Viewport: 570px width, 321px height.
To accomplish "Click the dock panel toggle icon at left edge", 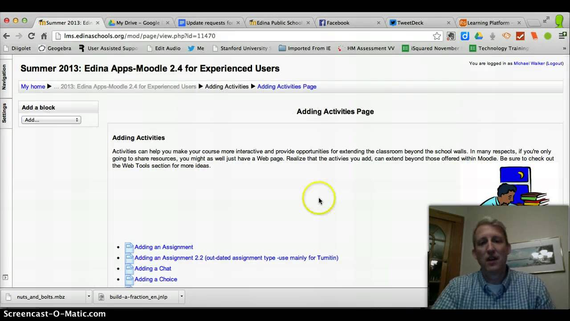I will [5, 277].
